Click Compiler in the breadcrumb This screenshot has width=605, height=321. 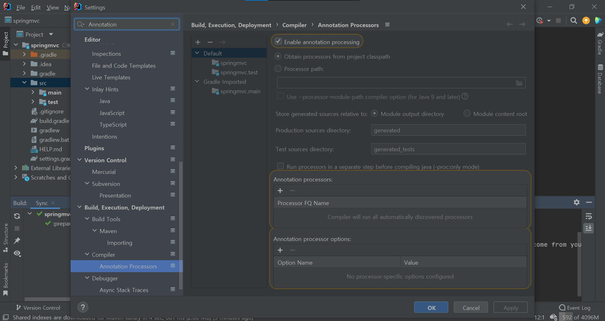tap(294, 25)
